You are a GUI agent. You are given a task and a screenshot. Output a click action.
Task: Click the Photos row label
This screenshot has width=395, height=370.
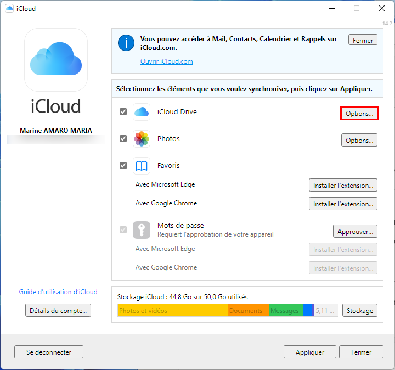point(168,139)
